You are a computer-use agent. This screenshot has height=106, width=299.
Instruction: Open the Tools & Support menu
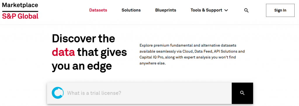(209, 10)
